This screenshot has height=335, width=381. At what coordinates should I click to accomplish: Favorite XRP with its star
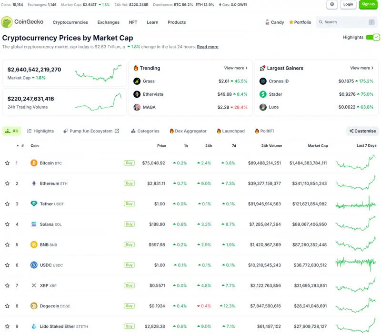pos(7,285)
